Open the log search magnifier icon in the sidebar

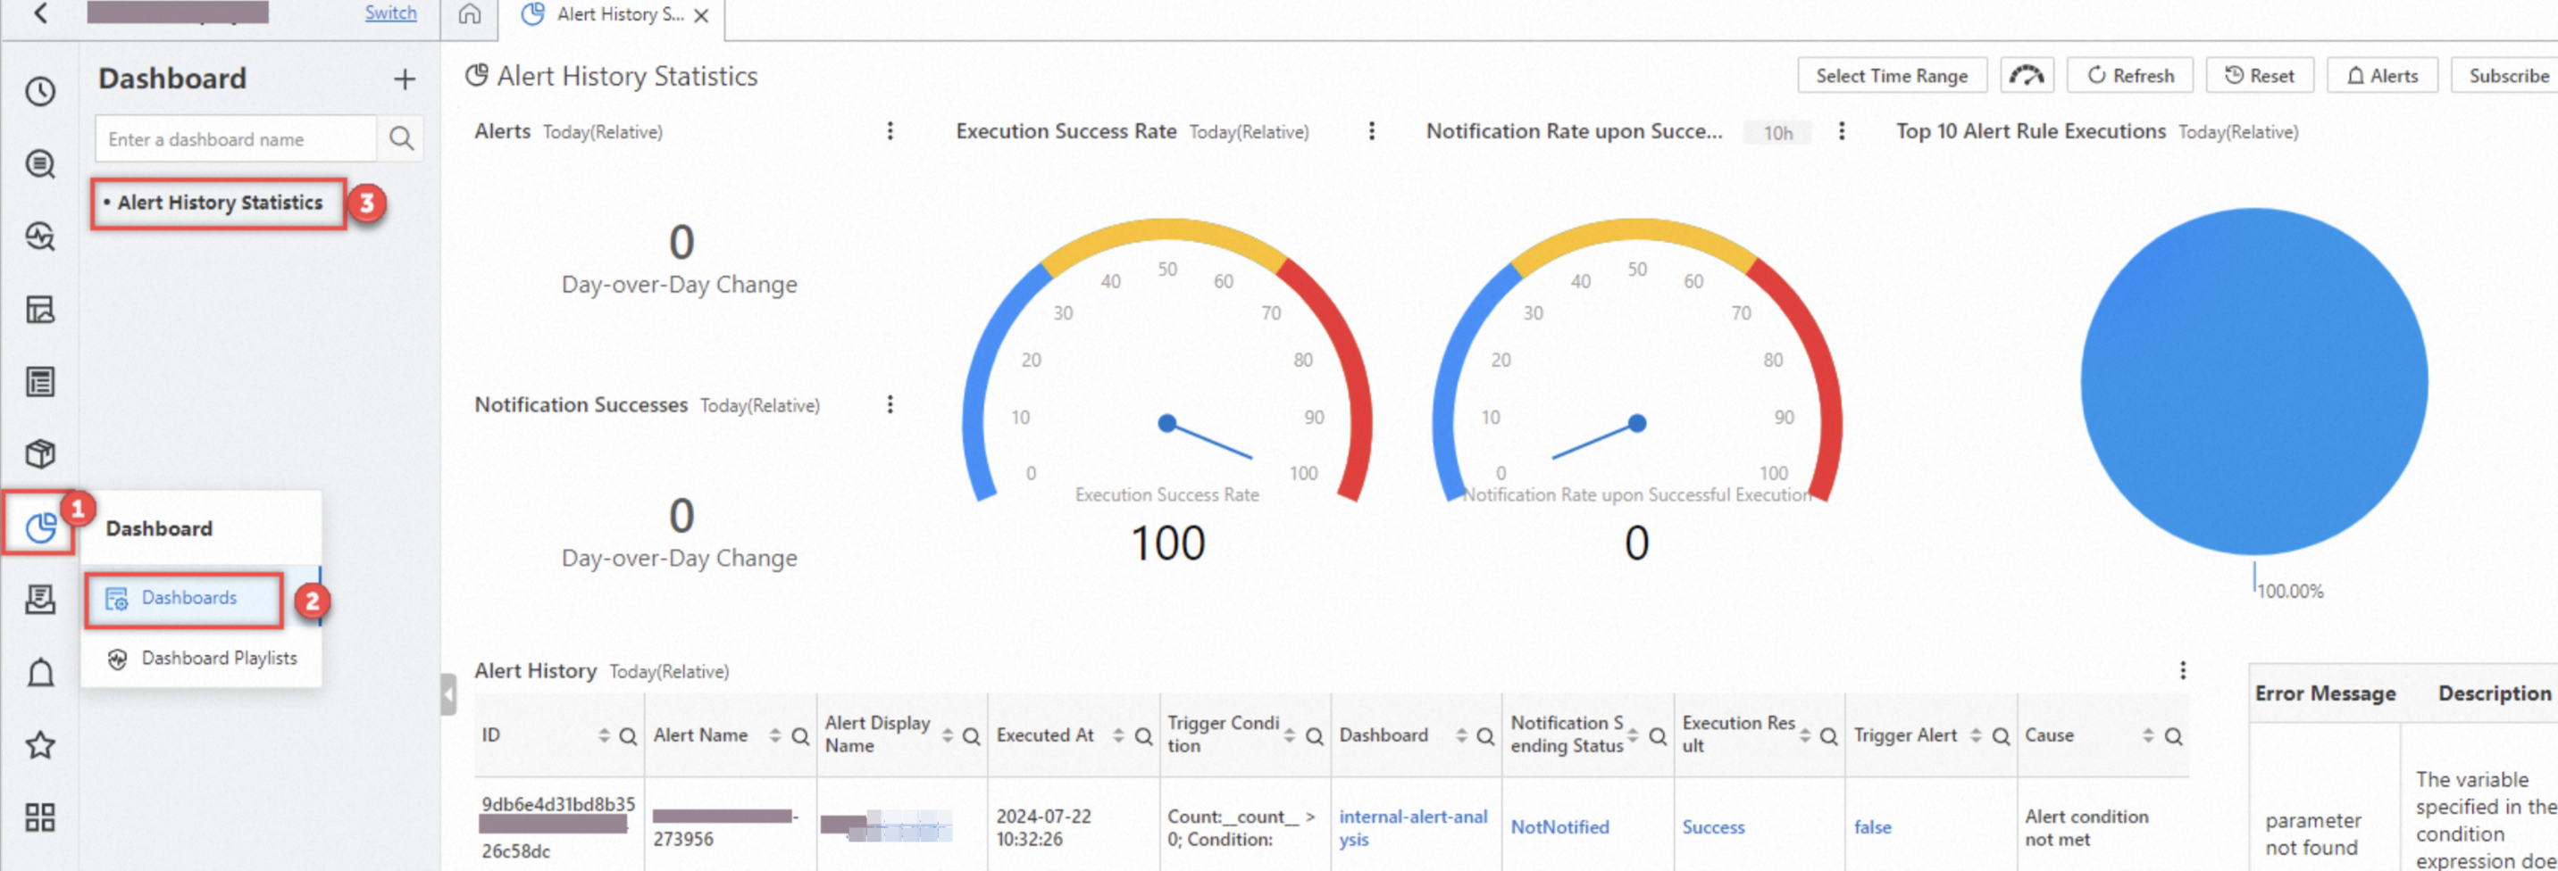(41, 163)
